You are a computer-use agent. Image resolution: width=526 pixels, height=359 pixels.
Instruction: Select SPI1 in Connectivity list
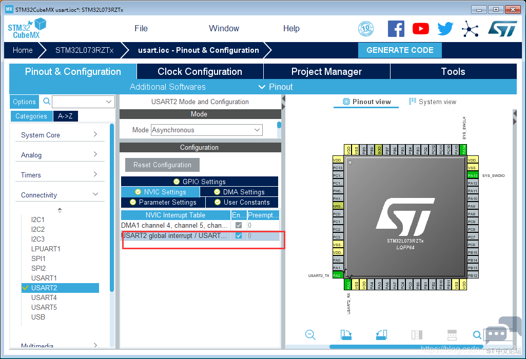[x=38, y=258]
